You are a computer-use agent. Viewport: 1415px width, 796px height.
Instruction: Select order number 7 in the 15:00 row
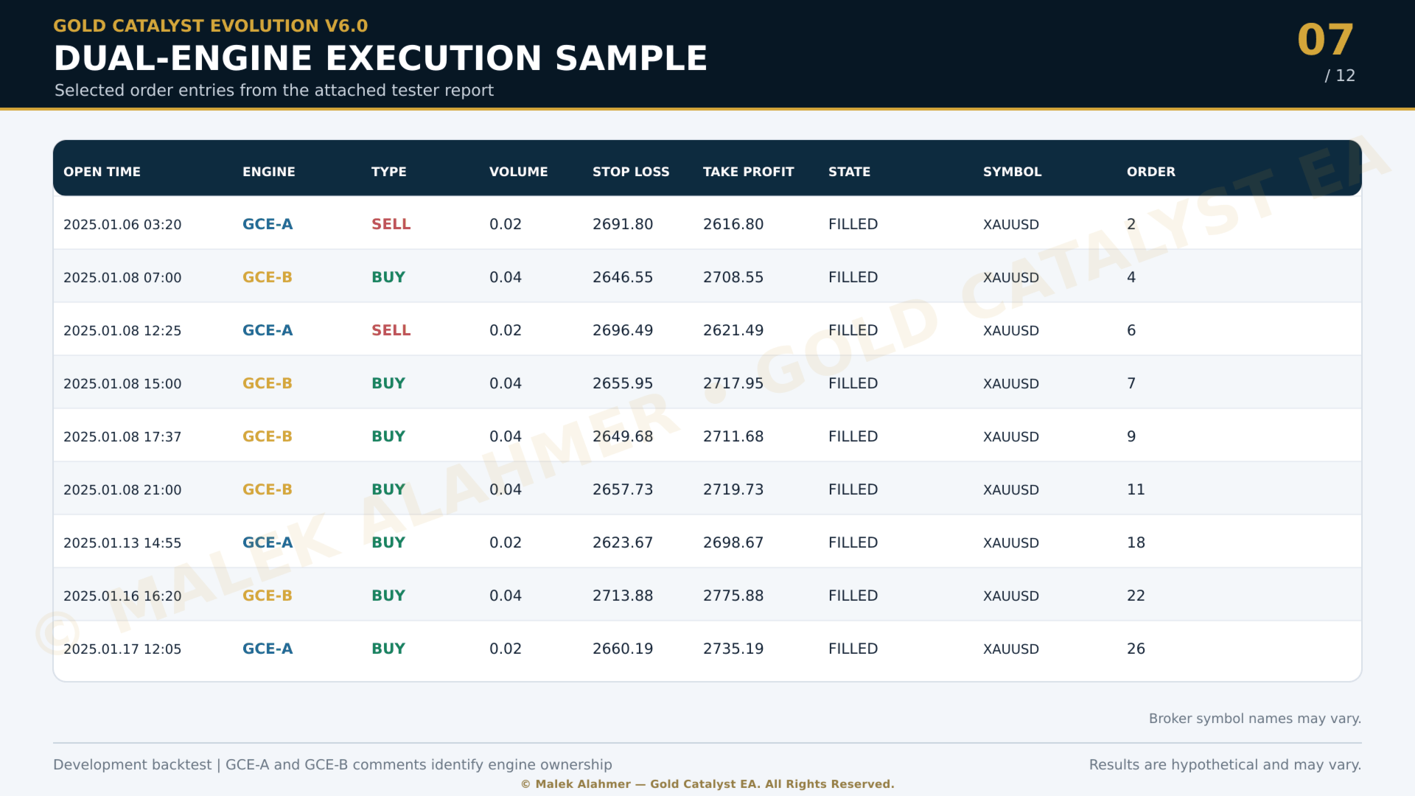point(1131,383)
